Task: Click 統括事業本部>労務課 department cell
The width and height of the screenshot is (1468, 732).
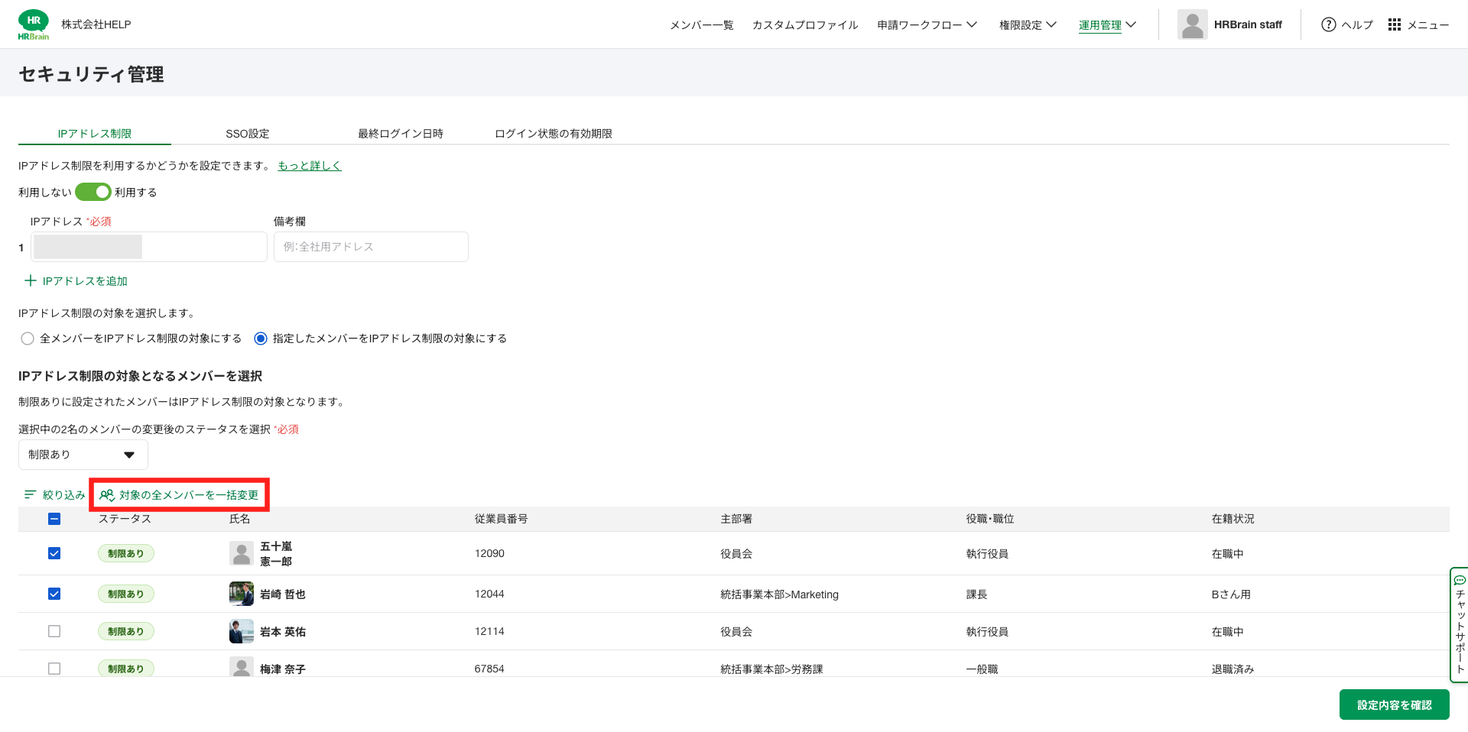Action: [x=771, y=669]
